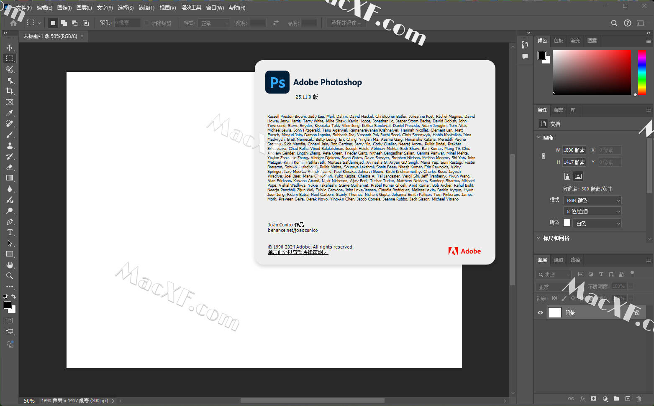The width and height of the screenshot is (654, 406).
Task: Select the Gradient tool
Action: click(x=10, y=178)
